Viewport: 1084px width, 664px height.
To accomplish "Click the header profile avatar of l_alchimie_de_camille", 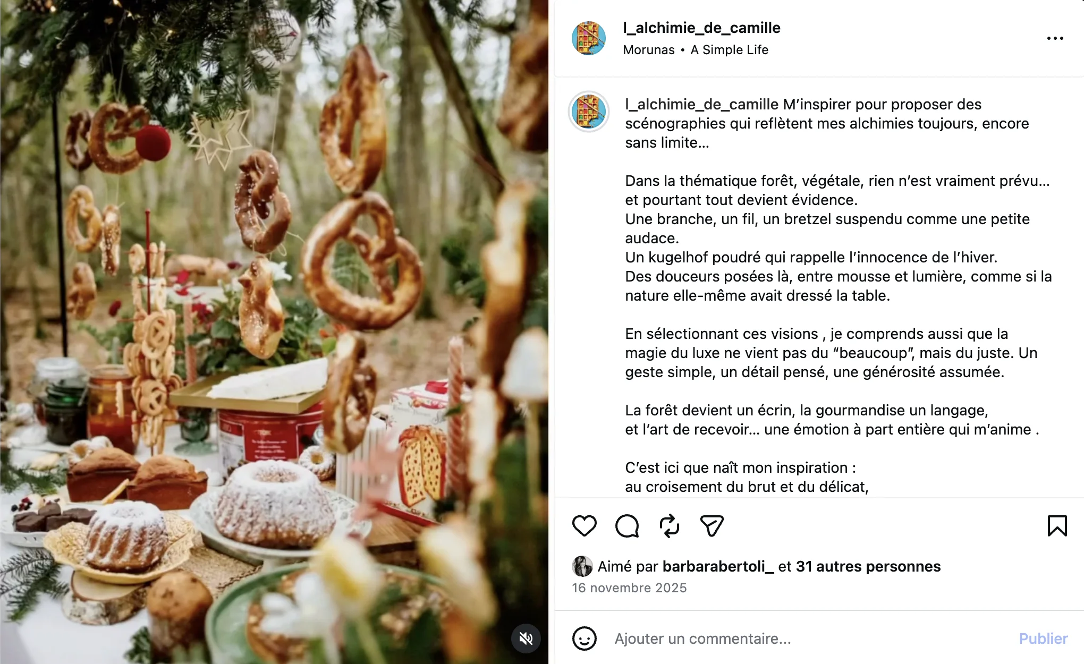I will pyautogui.click(x=588, y=38).
